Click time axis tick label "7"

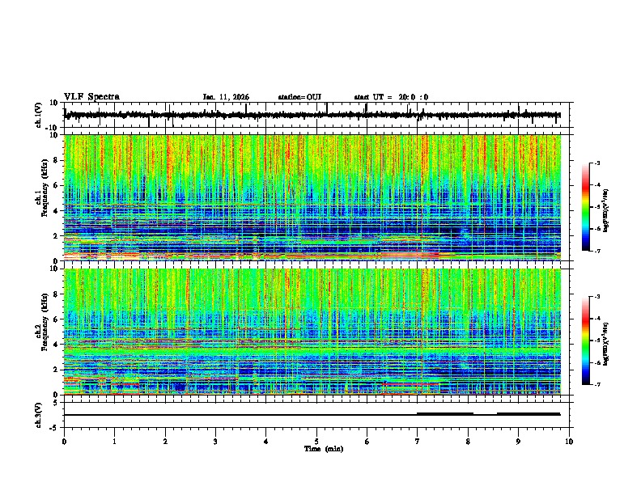click(418, 442)
